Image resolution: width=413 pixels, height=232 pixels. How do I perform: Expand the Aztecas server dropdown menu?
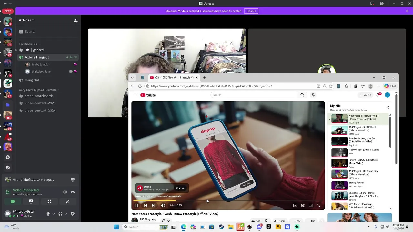coord(26,20)
